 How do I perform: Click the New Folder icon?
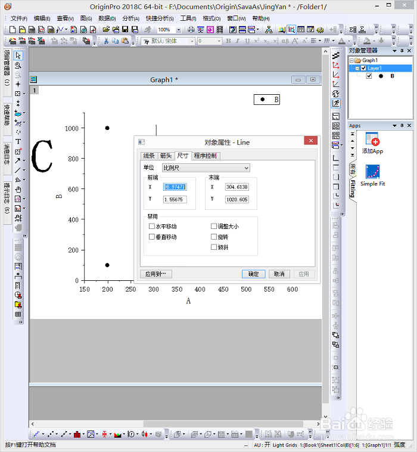click(x=22, y=30)
